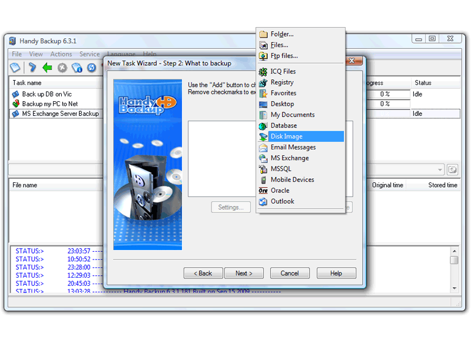This screenshot has height=353, width=471.
Task: Open the Actions menu
Action: pos(61,54)
